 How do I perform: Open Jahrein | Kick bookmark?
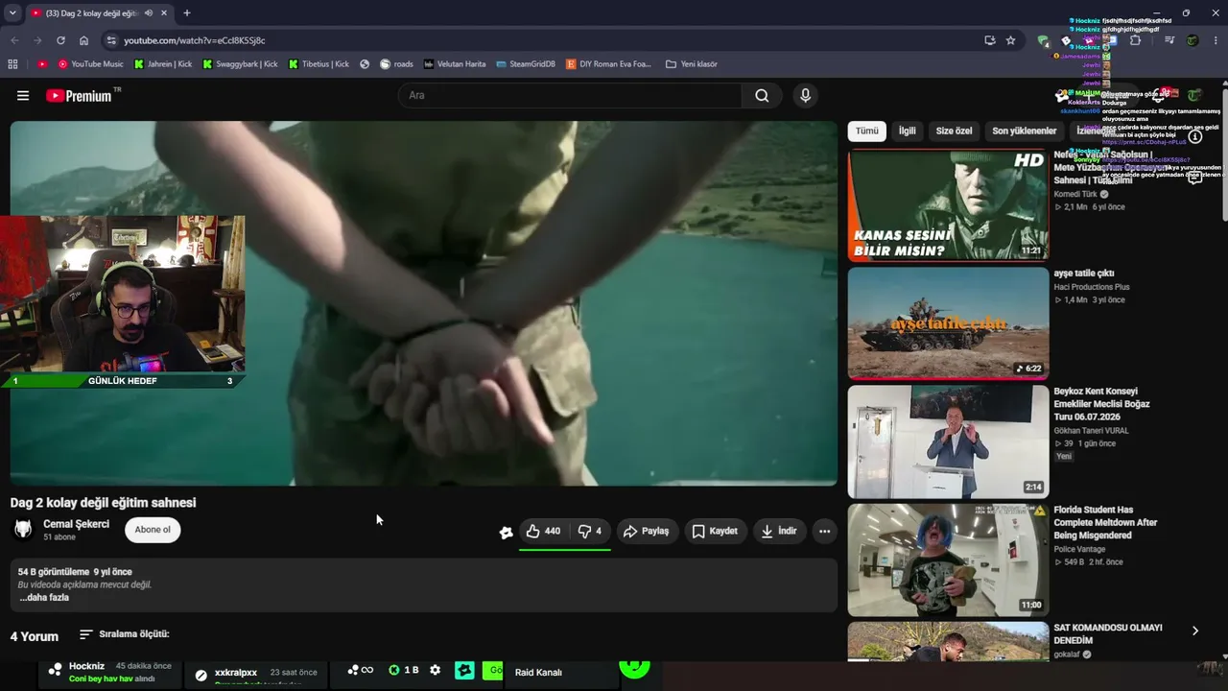(x=163, y=64)
